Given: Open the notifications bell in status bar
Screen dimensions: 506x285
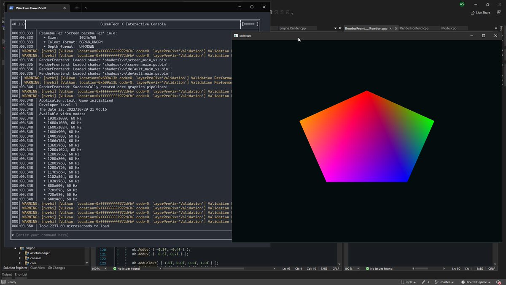Looking at the screenshot, I should tap(499, 282).
